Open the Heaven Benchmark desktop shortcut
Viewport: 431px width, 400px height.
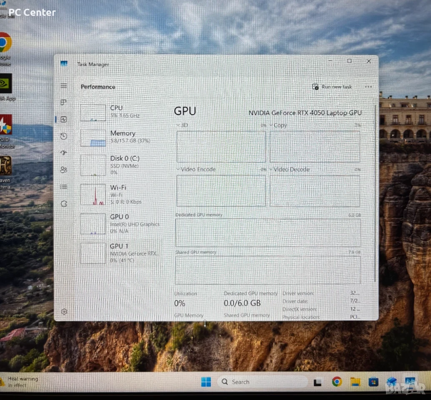pyautogui.click(x=6, y=172)
